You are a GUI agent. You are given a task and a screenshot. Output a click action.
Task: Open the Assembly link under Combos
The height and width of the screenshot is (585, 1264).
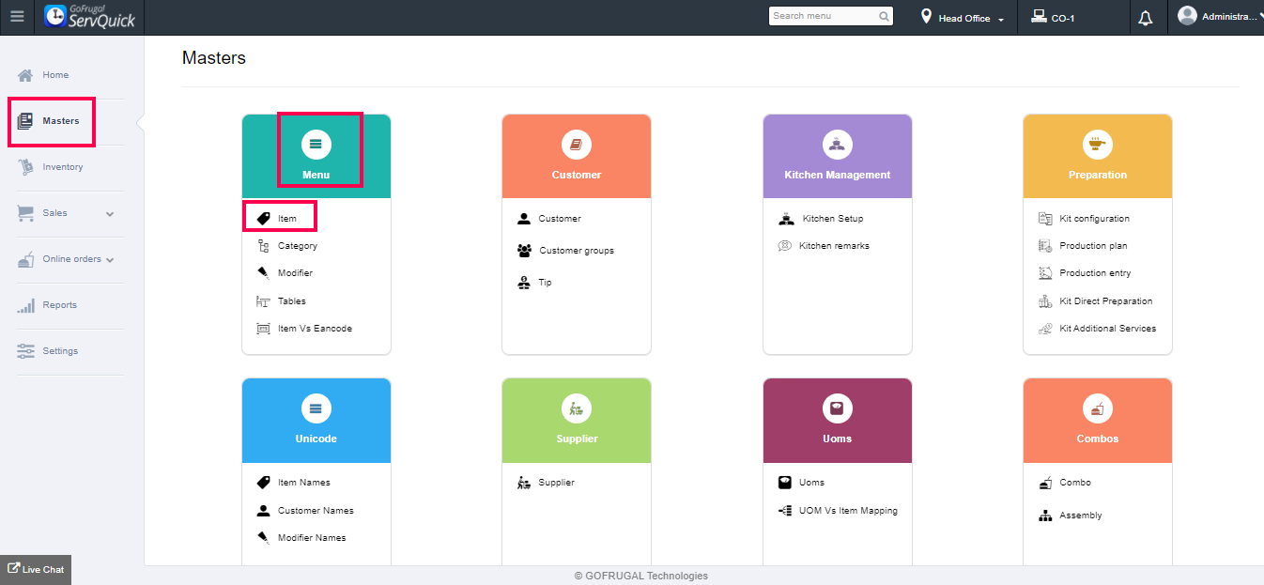(1081, 516)
